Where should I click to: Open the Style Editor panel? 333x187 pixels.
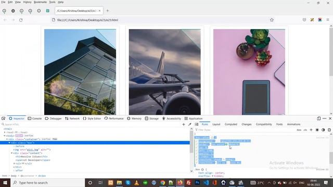[92, 118]
